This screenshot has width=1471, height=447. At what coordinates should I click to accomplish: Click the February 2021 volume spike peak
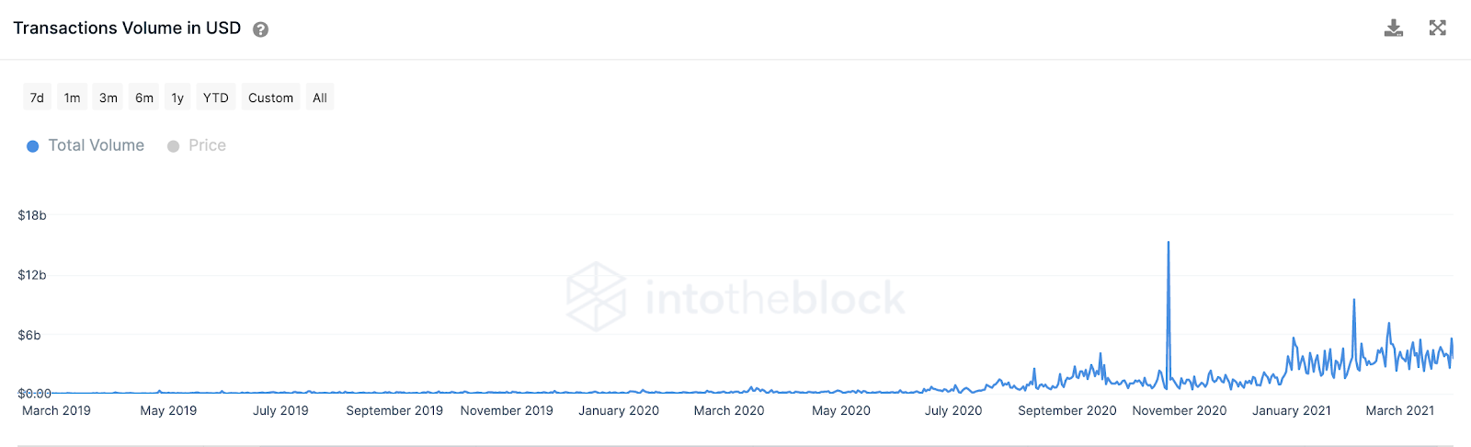(1354, 300)
